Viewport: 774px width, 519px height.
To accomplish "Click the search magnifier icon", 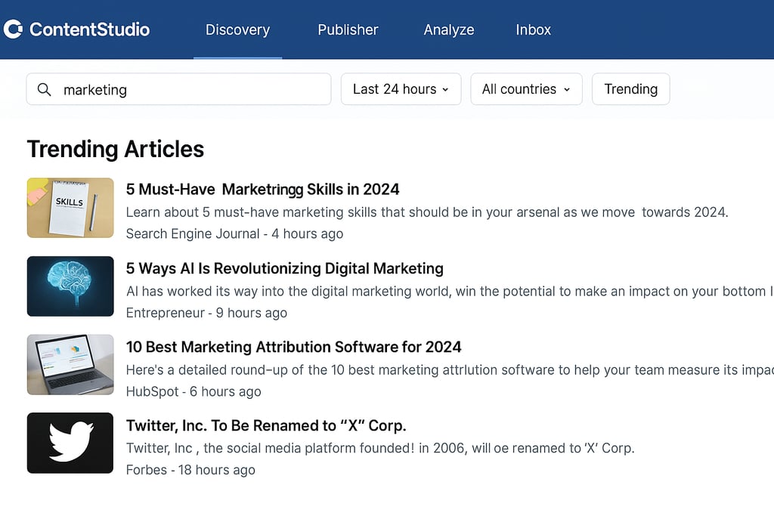I will (x=45, y=90).
